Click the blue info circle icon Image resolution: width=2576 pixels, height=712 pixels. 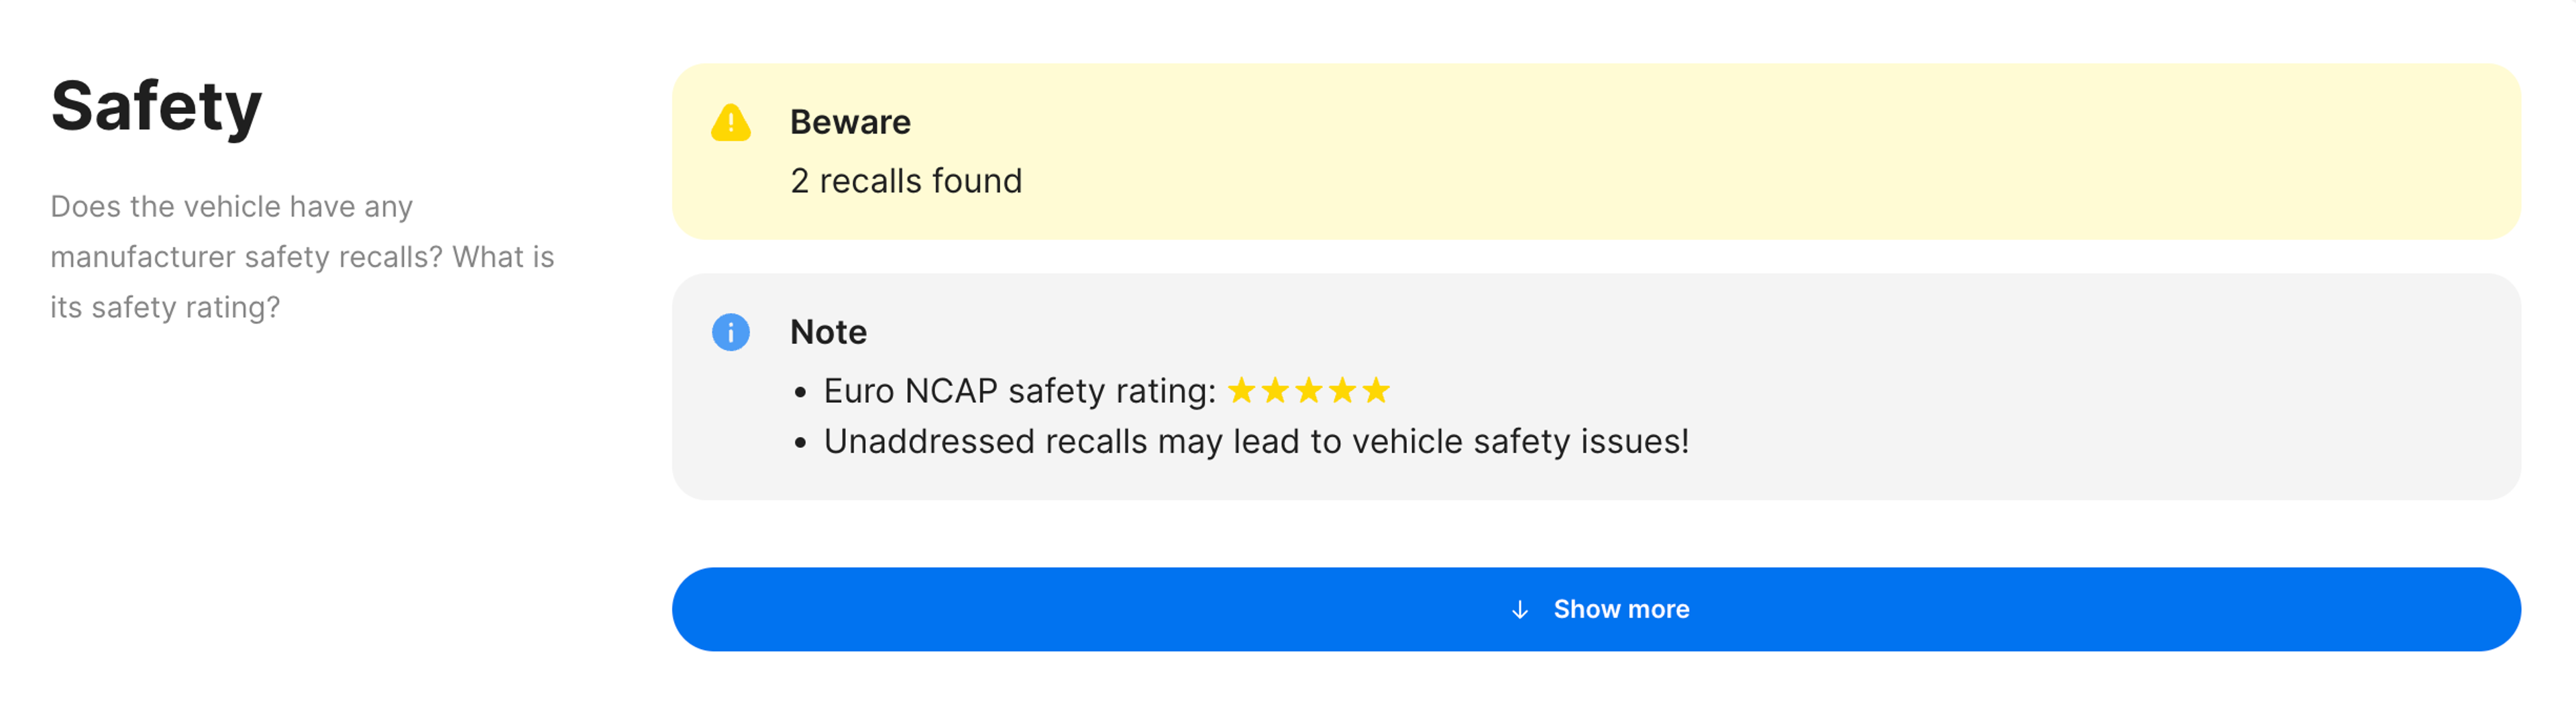click(730, 332)
